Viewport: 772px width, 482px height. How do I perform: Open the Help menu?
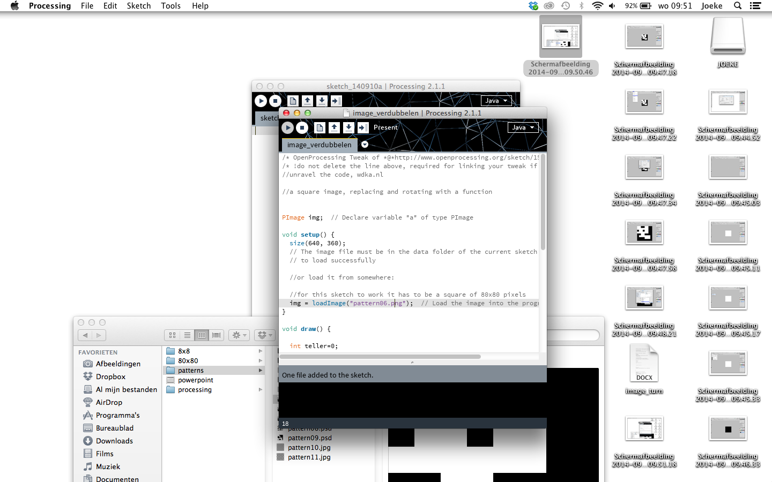coord(200,6)
